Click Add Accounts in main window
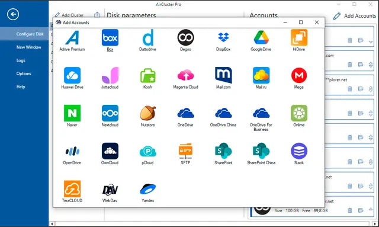Viewport: 379px width, 227px height. tap(355, 16)
